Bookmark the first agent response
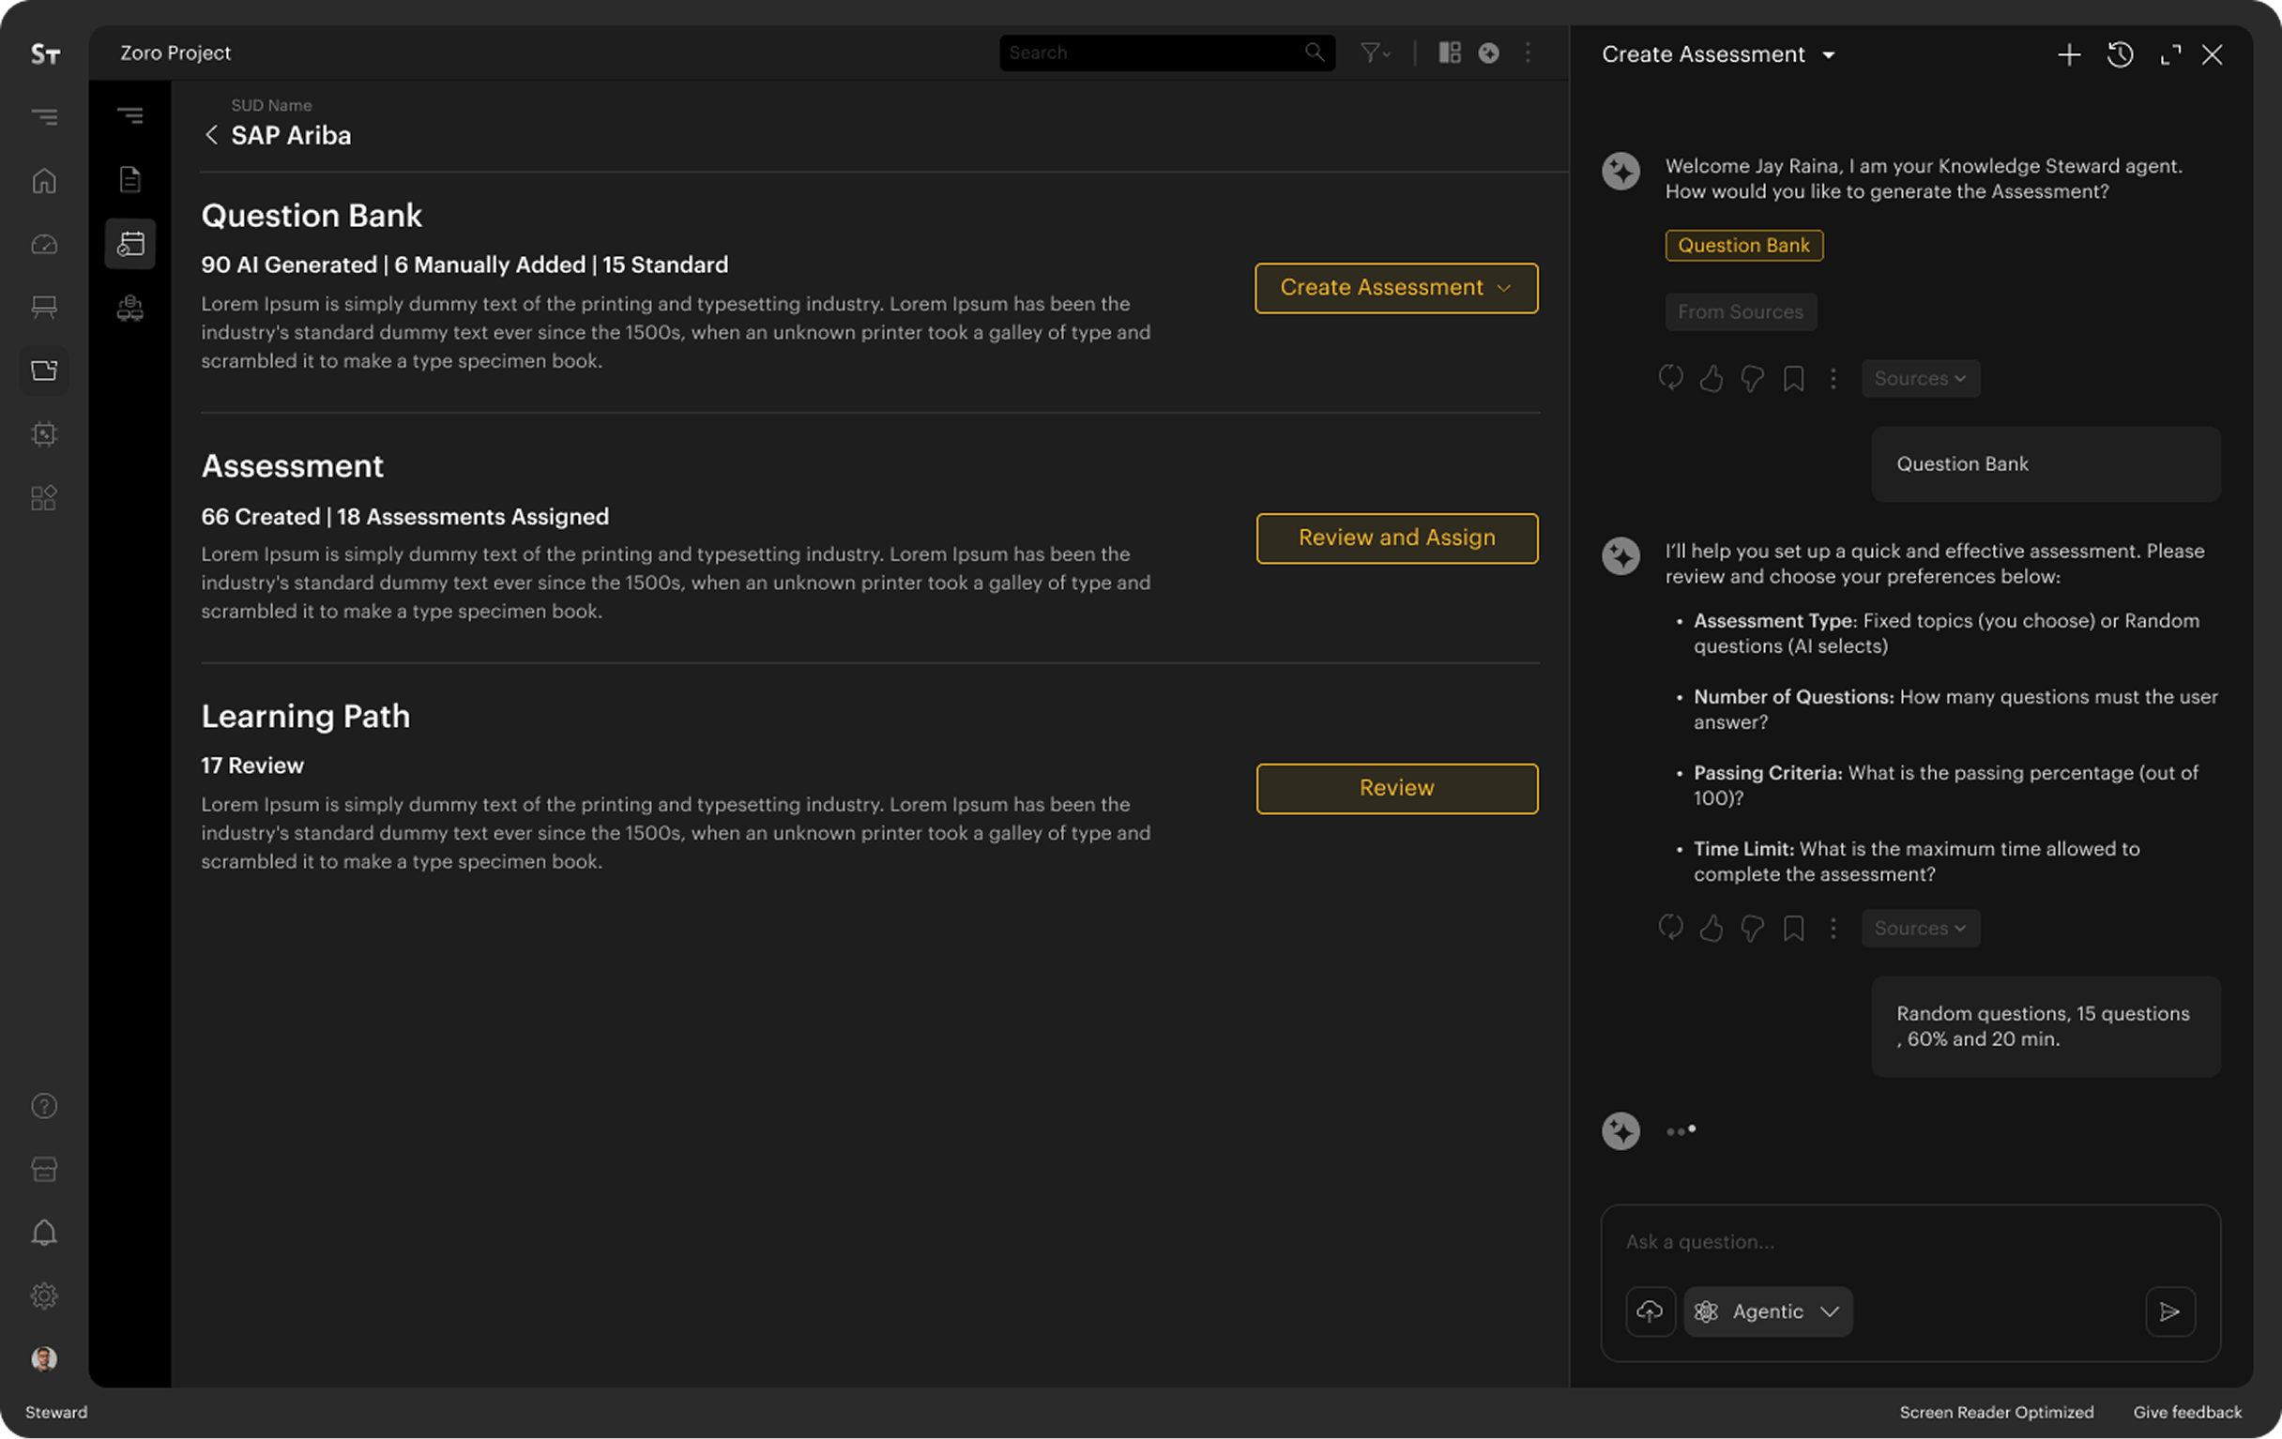 tap(1793, 378)
